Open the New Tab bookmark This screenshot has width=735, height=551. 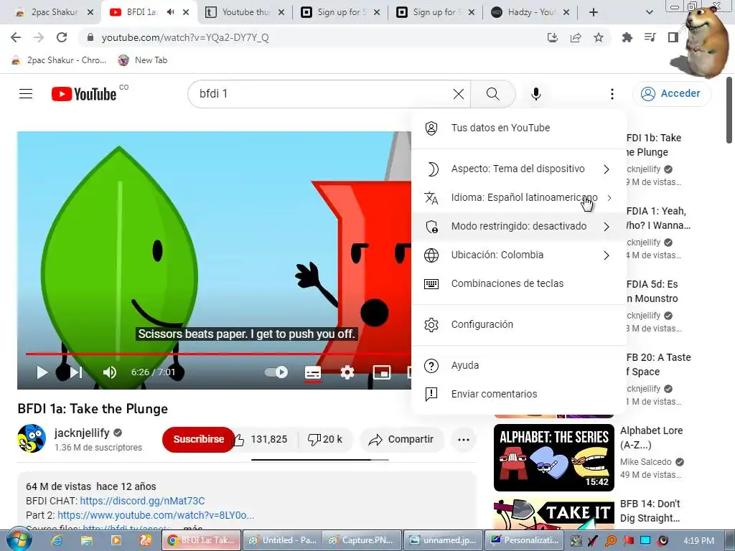pos(143,60)
